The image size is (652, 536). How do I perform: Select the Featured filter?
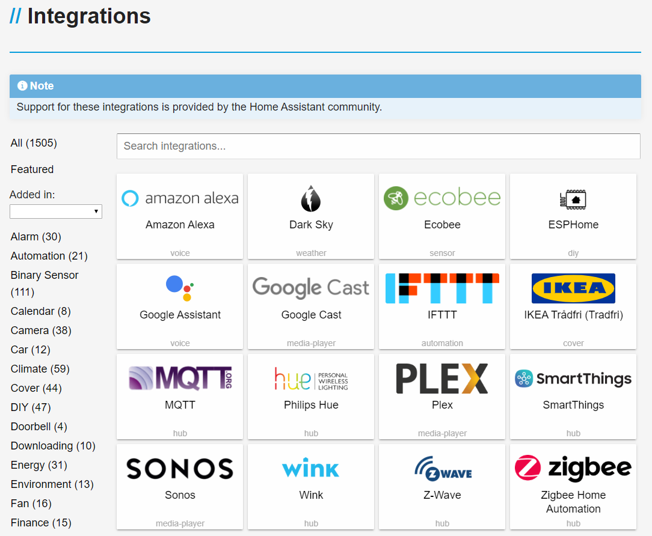32,169
